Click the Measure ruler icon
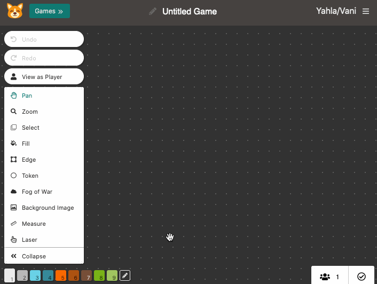This screenshot has width=377, height=284. (x=14, y=224)
